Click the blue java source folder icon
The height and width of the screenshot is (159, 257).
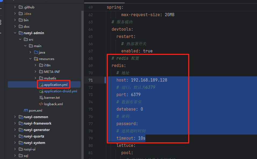click(x=36, y=52)
